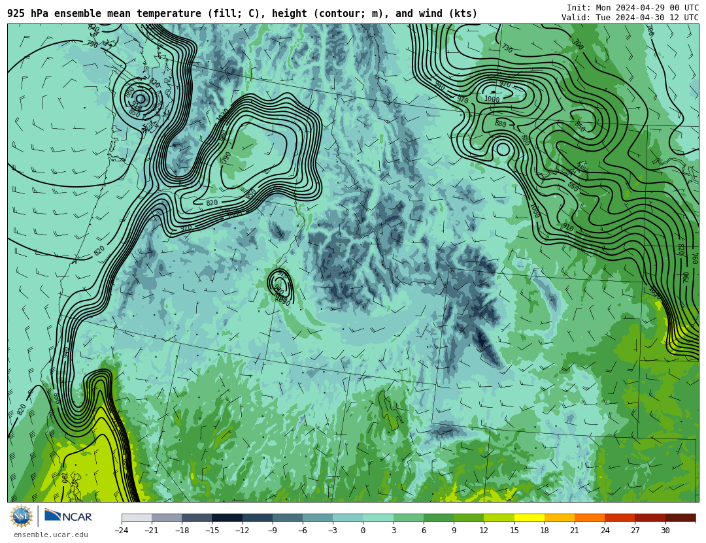
Task: Pick the dark brown swatch right of 30
Action: click(x=681, y=518)
